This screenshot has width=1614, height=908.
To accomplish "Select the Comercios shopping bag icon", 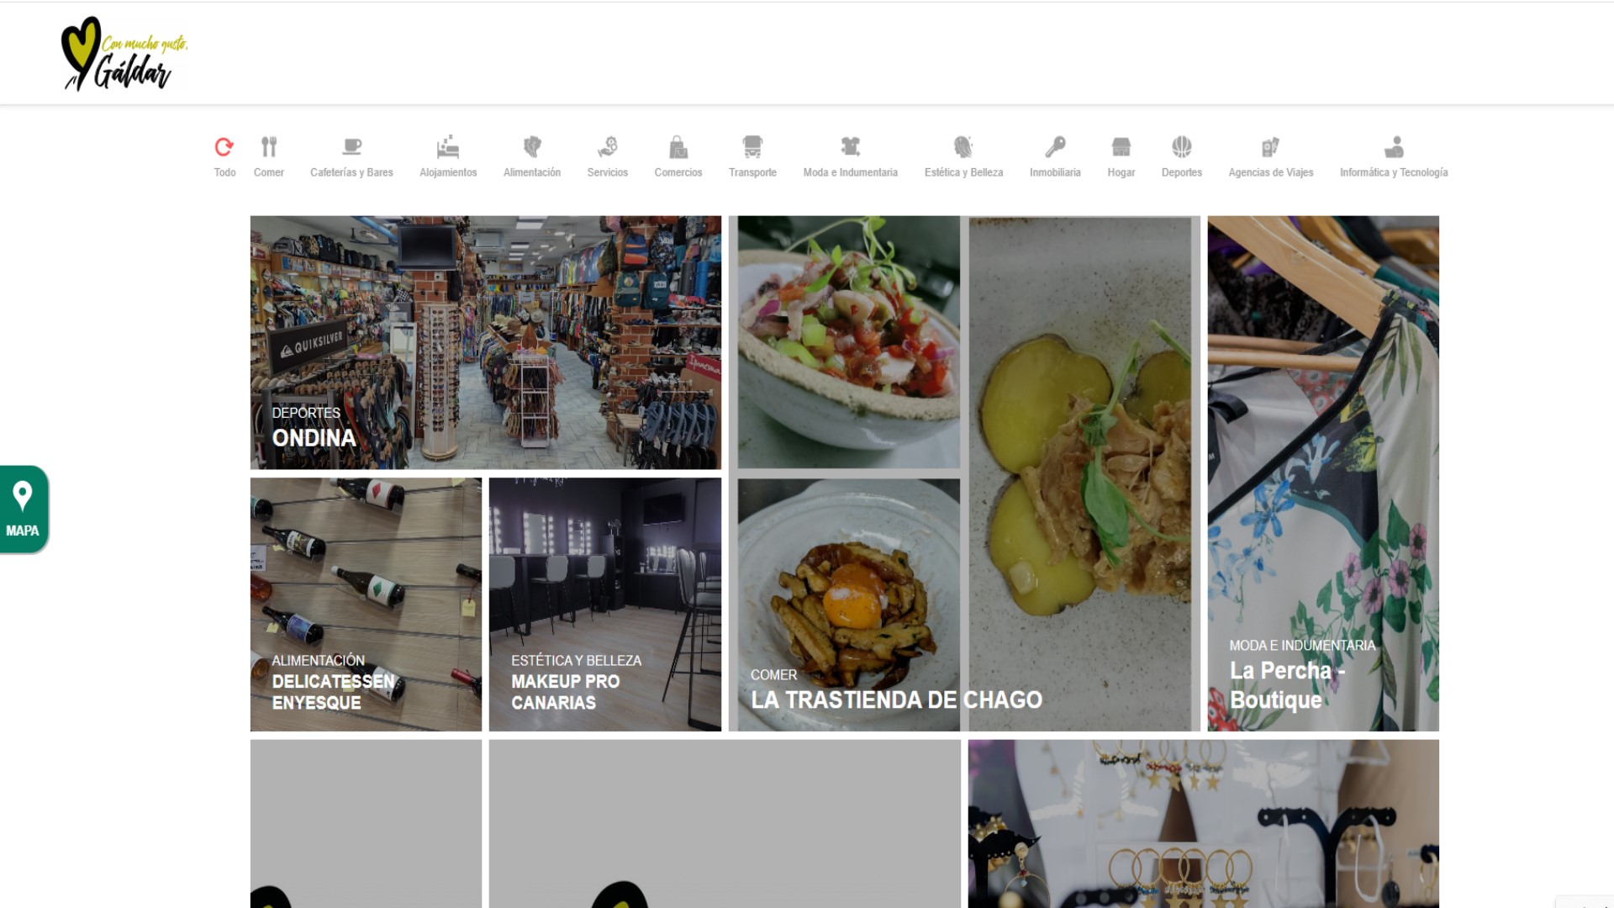I will [x=678, y=147].
